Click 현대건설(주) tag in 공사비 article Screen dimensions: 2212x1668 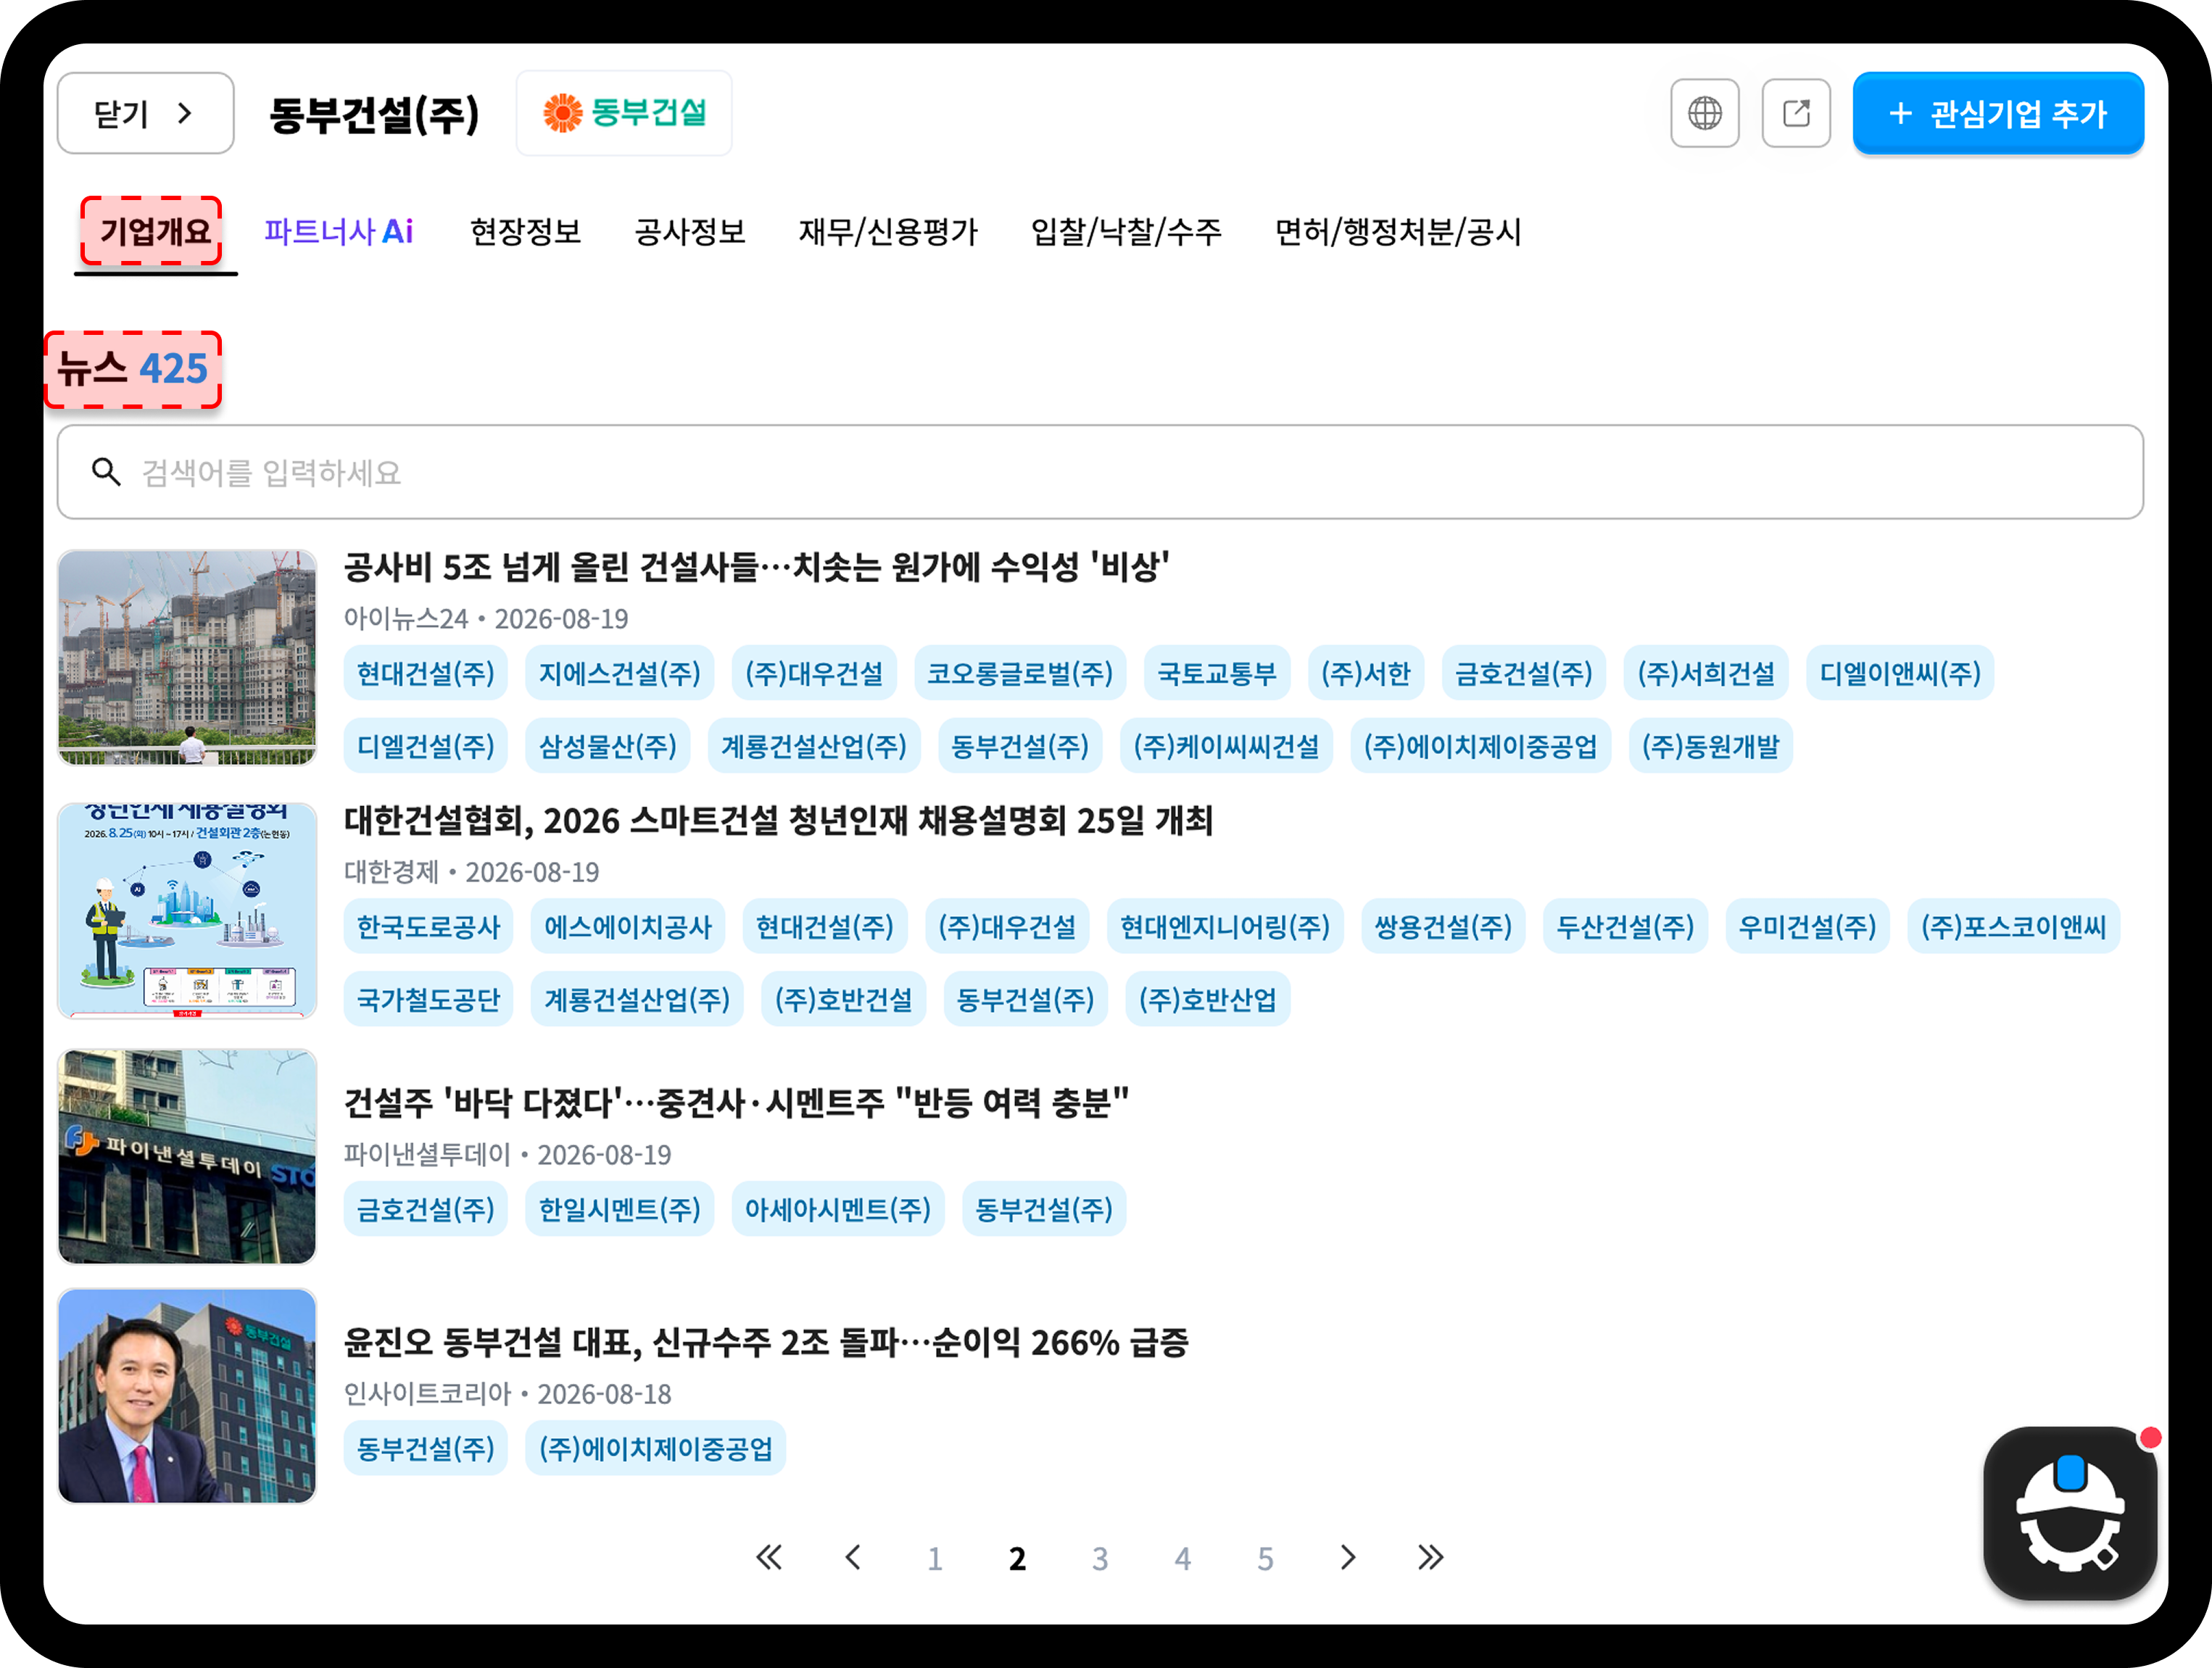click(x=426, y=673)
